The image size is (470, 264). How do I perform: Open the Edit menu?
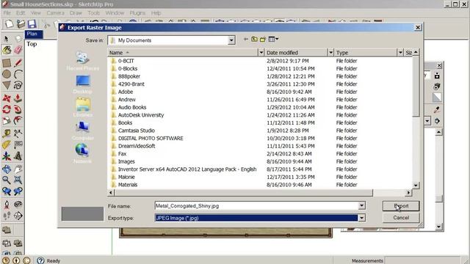pos(21,13)
